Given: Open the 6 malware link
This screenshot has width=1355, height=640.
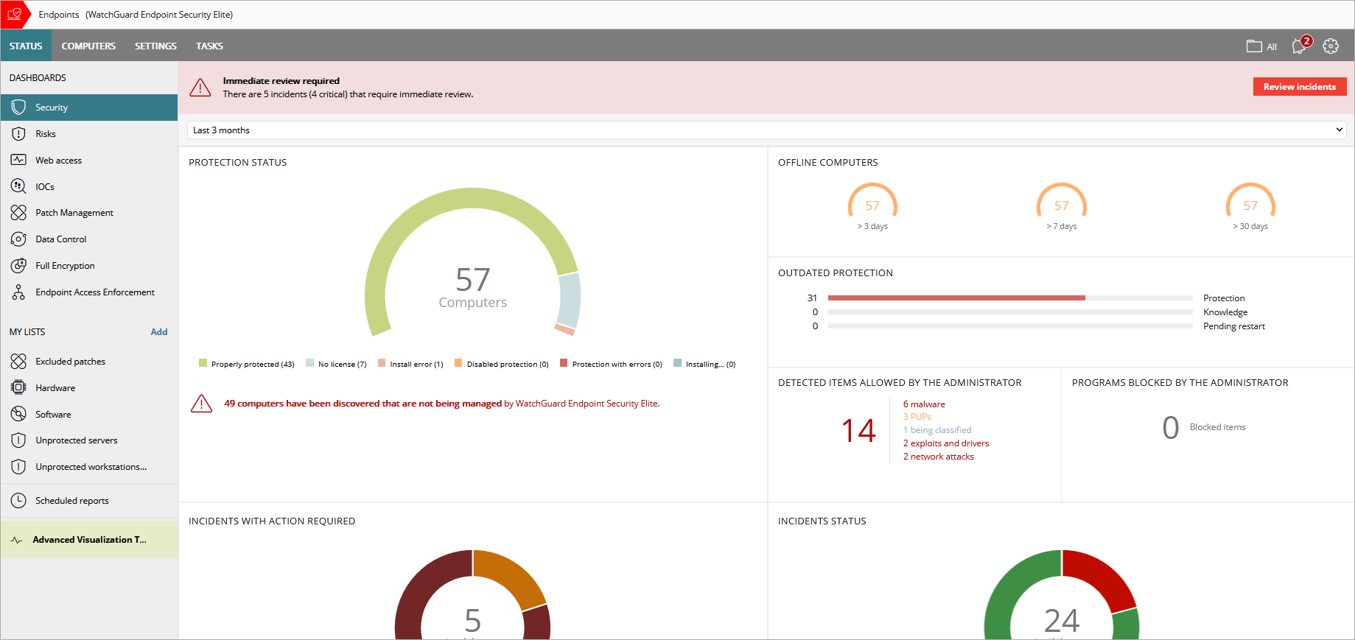Looking at the screenshot, I should (x=924, y=404).
